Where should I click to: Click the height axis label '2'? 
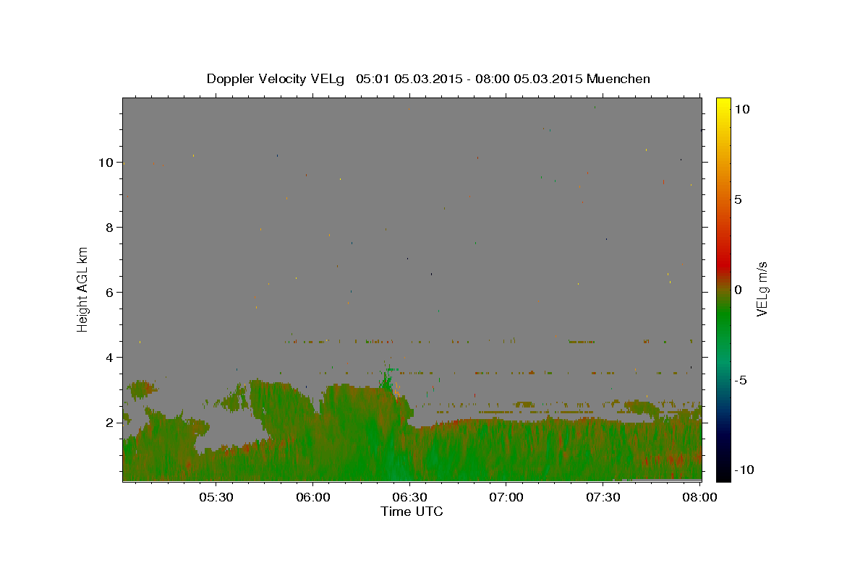pyautogui.click(x=109, y=423)
